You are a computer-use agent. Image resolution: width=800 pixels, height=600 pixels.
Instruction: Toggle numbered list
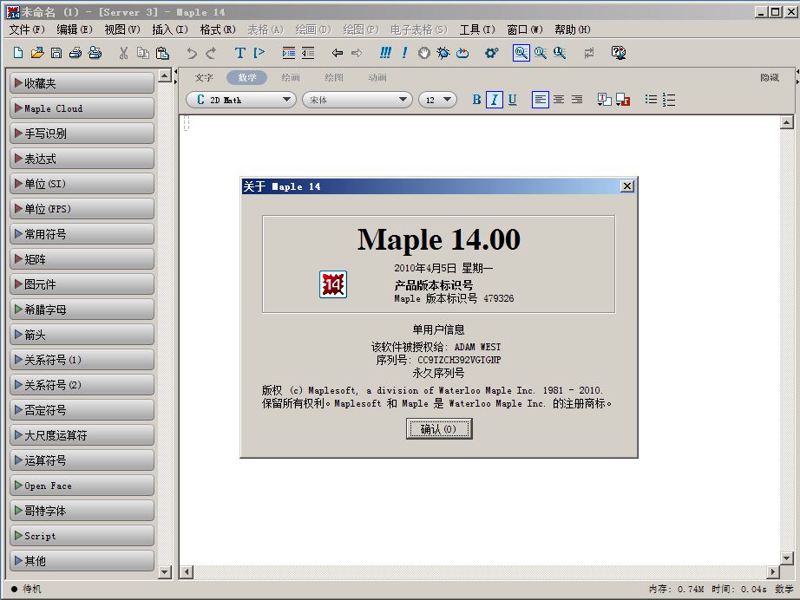(x=669, y=100)
